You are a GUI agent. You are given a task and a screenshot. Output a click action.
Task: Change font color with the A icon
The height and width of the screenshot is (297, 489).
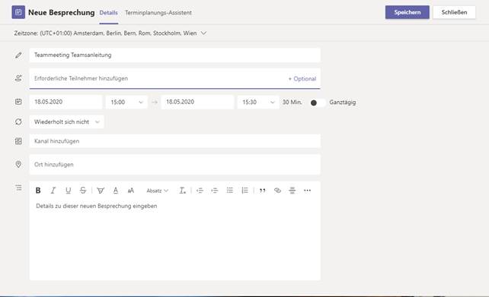tap(116, 191)
